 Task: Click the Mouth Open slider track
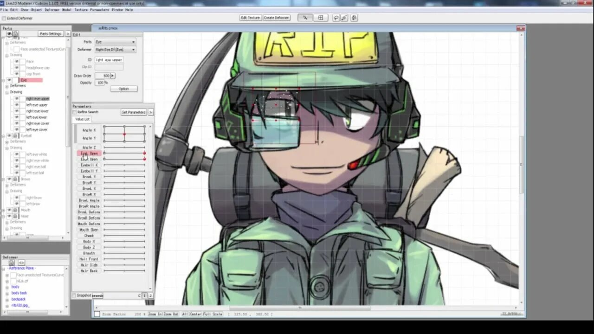(124, 230)
